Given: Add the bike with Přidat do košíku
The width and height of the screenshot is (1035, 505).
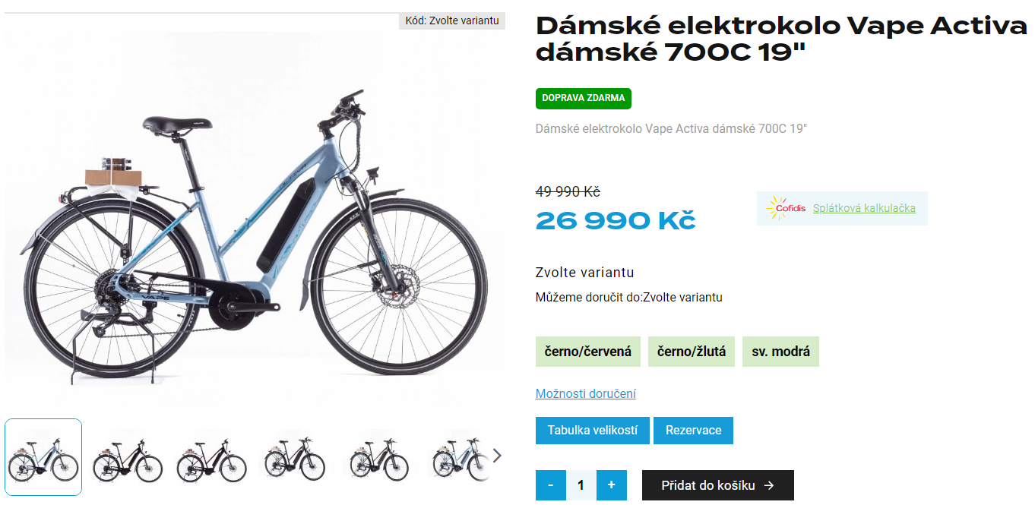Looking at the screenshot, I should [718, 485].
